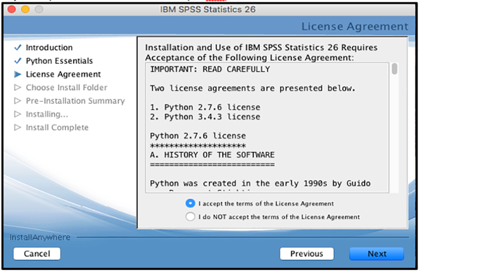Click the disabled gray zoom window button
The height and width of the screenshot is (272, 503).
39,9
